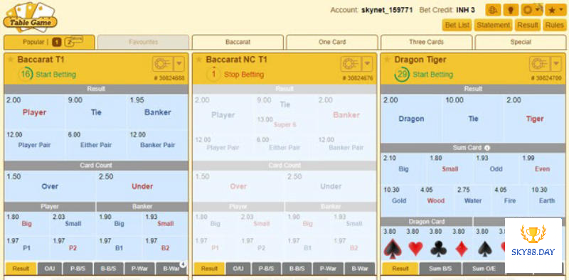Image resolution: width=569 pixels, height=280 pixels.
Task: Open the Baccarat tab
Action: point(238,42)
